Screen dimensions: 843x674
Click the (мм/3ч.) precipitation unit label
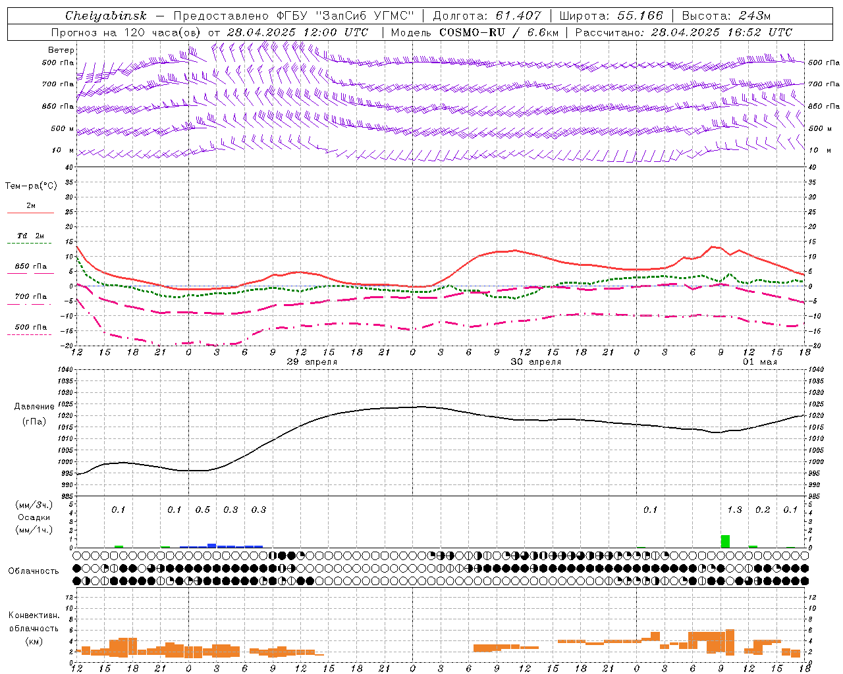[34, 505]
